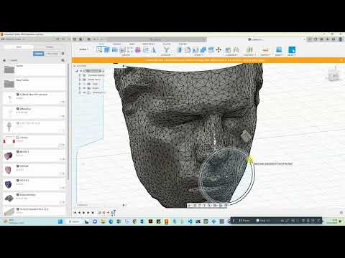Click the user profile icon top right
The height and width of the screenshot is (258, 345).
pyautogui.click(x=341, y=39)
